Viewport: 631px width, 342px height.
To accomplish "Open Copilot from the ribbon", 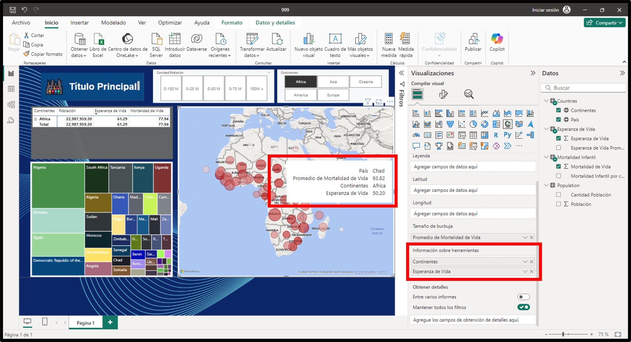I will (x=497, y=42).
